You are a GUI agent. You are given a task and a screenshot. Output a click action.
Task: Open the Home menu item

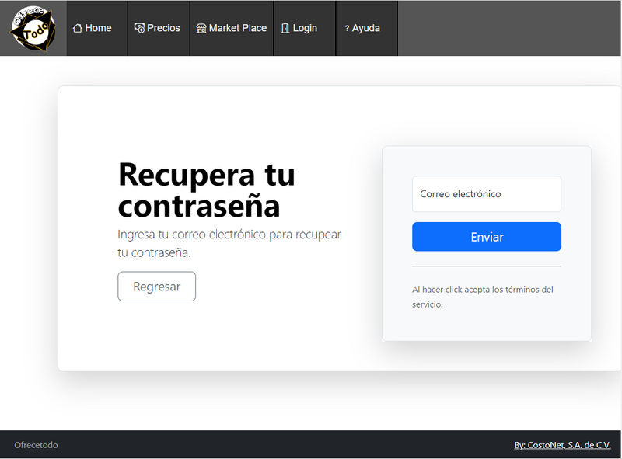pyautogui.click(x=99, y=28)
